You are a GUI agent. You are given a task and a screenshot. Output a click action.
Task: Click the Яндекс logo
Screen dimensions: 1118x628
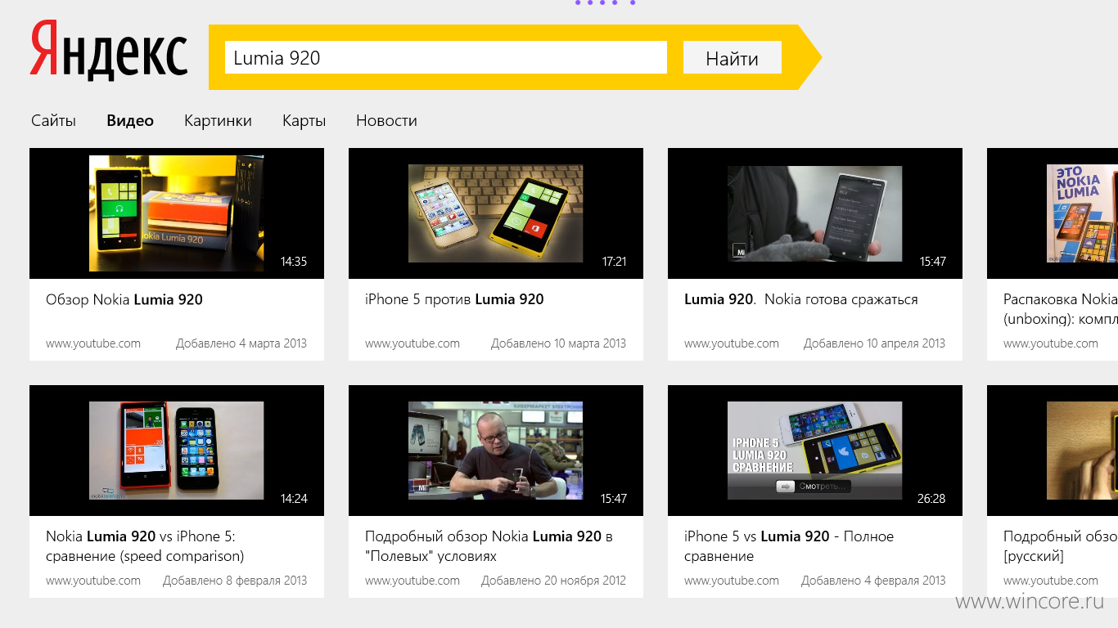tap(109, 52)
